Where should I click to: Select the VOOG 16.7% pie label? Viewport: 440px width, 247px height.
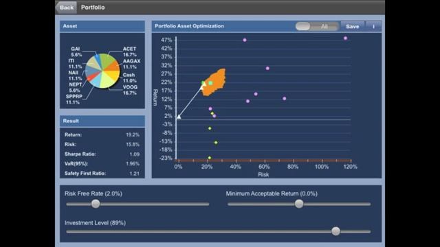pyautogui.click(x=130, y=90)
